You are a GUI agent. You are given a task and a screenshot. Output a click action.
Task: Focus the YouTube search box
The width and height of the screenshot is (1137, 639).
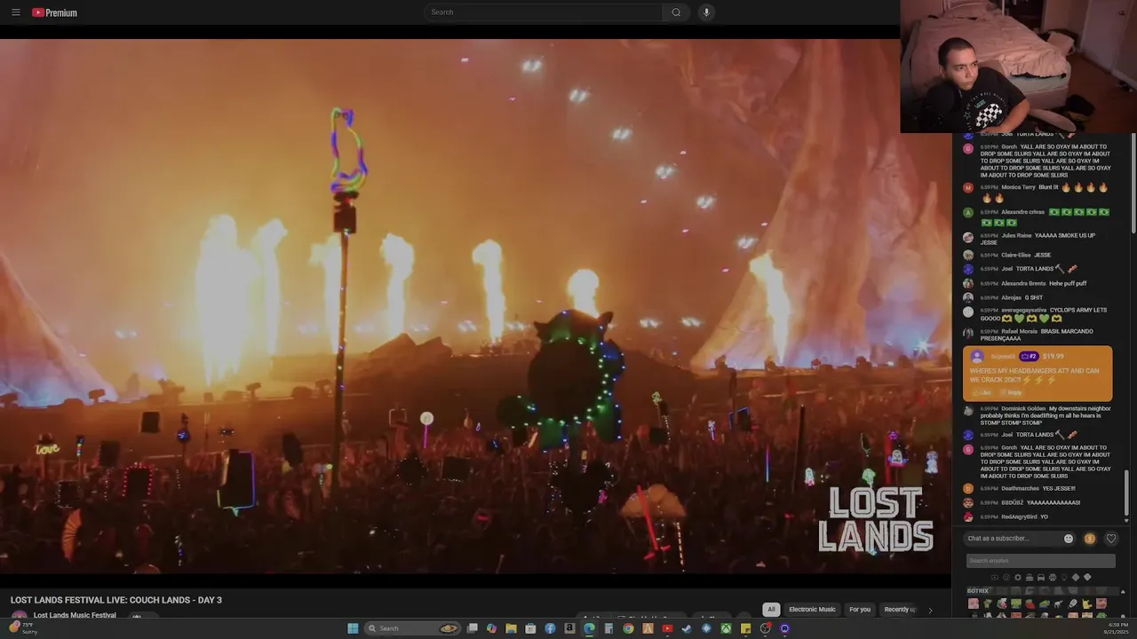coord(544,12)
